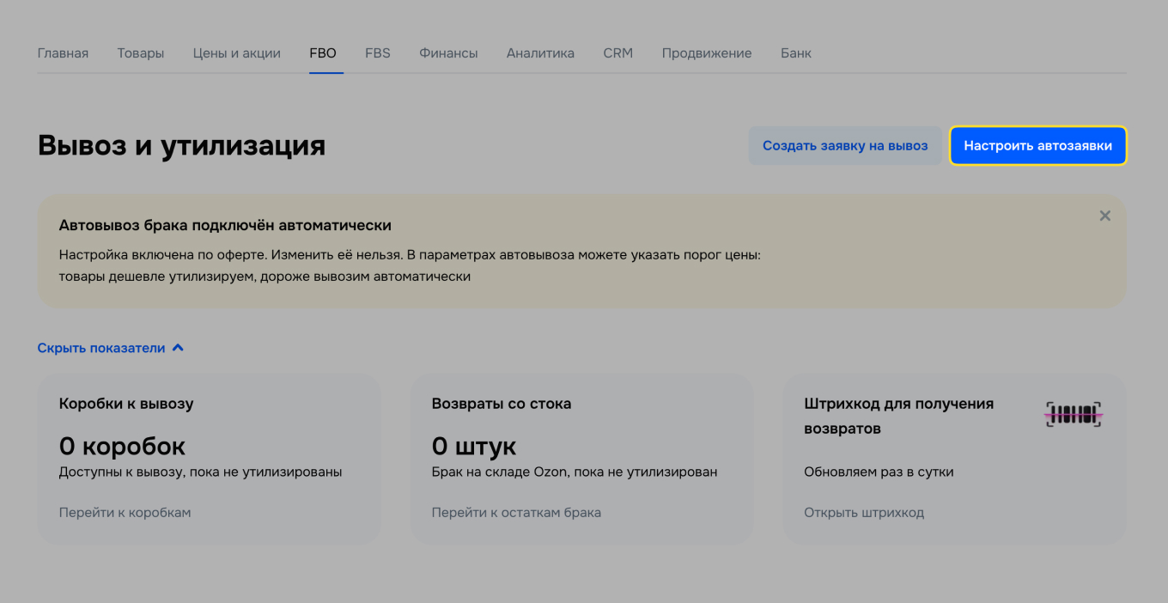Viewport: 1168px width, 603px height.
Task: Open the Аналитика section
Action: tap(540, 52)
